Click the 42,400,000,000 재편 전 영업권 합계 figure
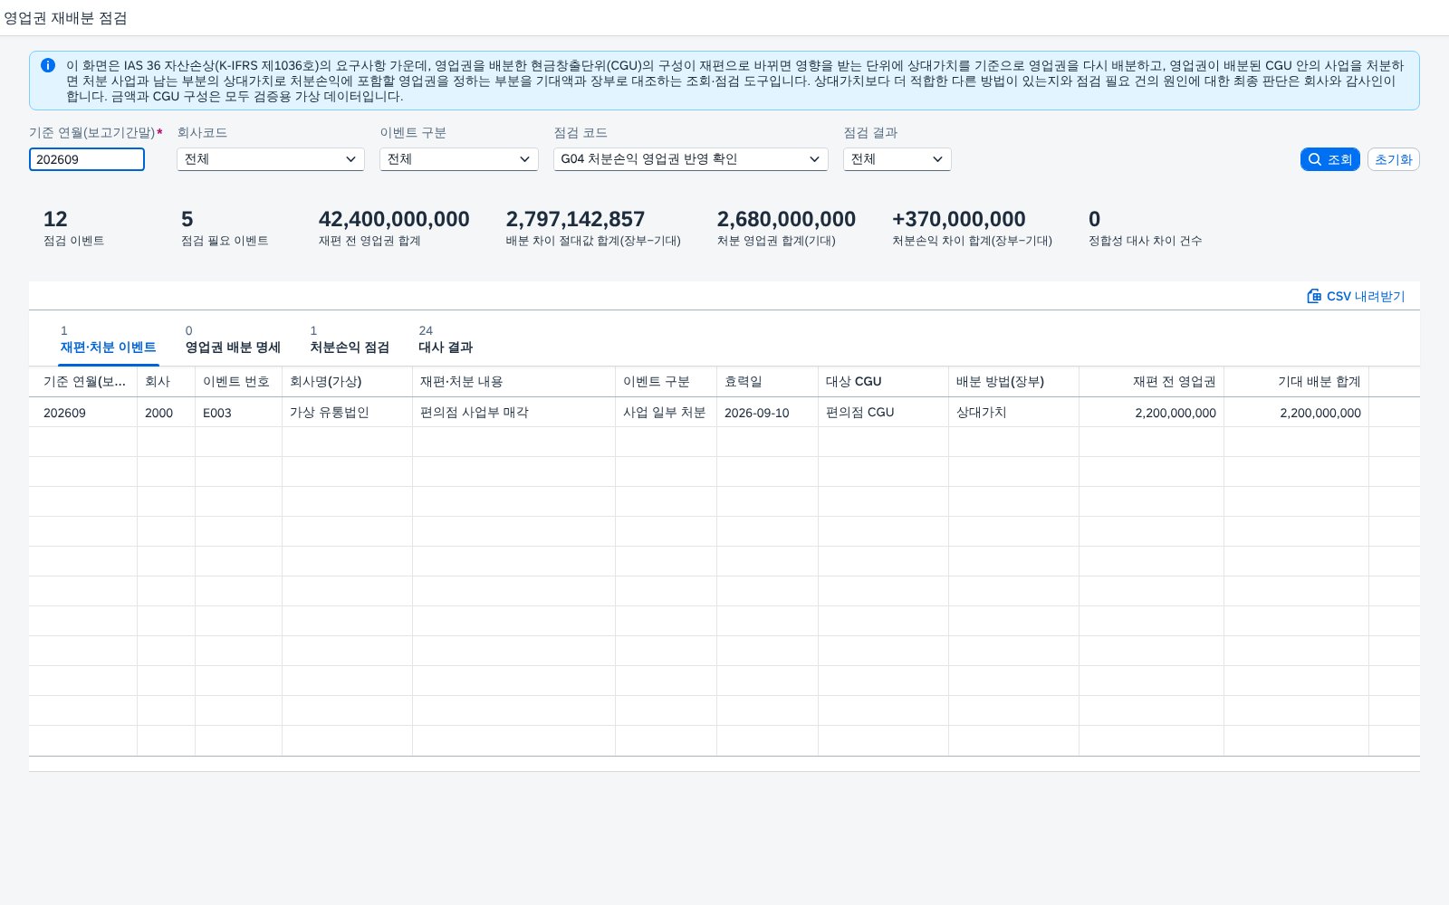1449x905 pixels. (x=394, y=219)
